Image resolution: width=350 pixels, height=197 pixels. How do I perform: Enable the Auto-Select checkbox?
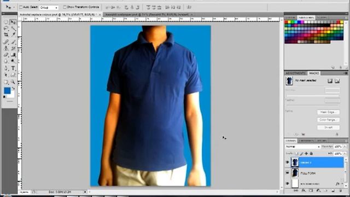(21, 7)
